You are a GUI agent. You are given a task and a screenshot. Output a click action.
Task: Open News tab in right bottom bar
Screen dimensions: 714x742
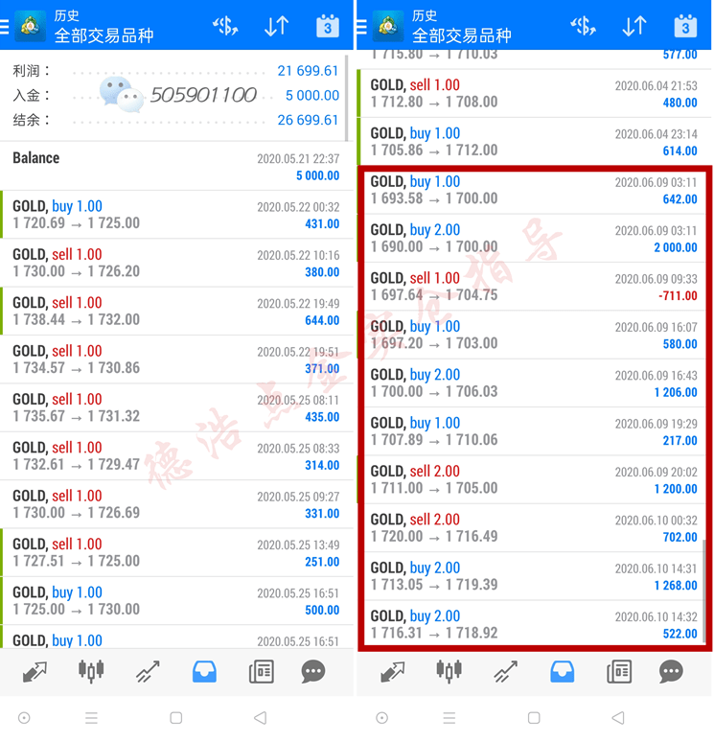[x=619, y=671]
